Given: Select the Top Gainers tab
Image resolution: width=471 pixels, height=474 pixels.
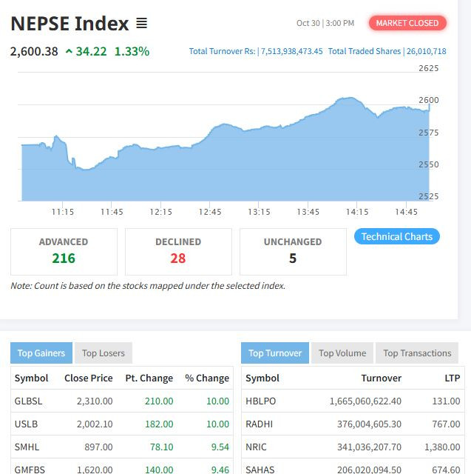Looking at the screenshot, I should click(x=41, y=353).
